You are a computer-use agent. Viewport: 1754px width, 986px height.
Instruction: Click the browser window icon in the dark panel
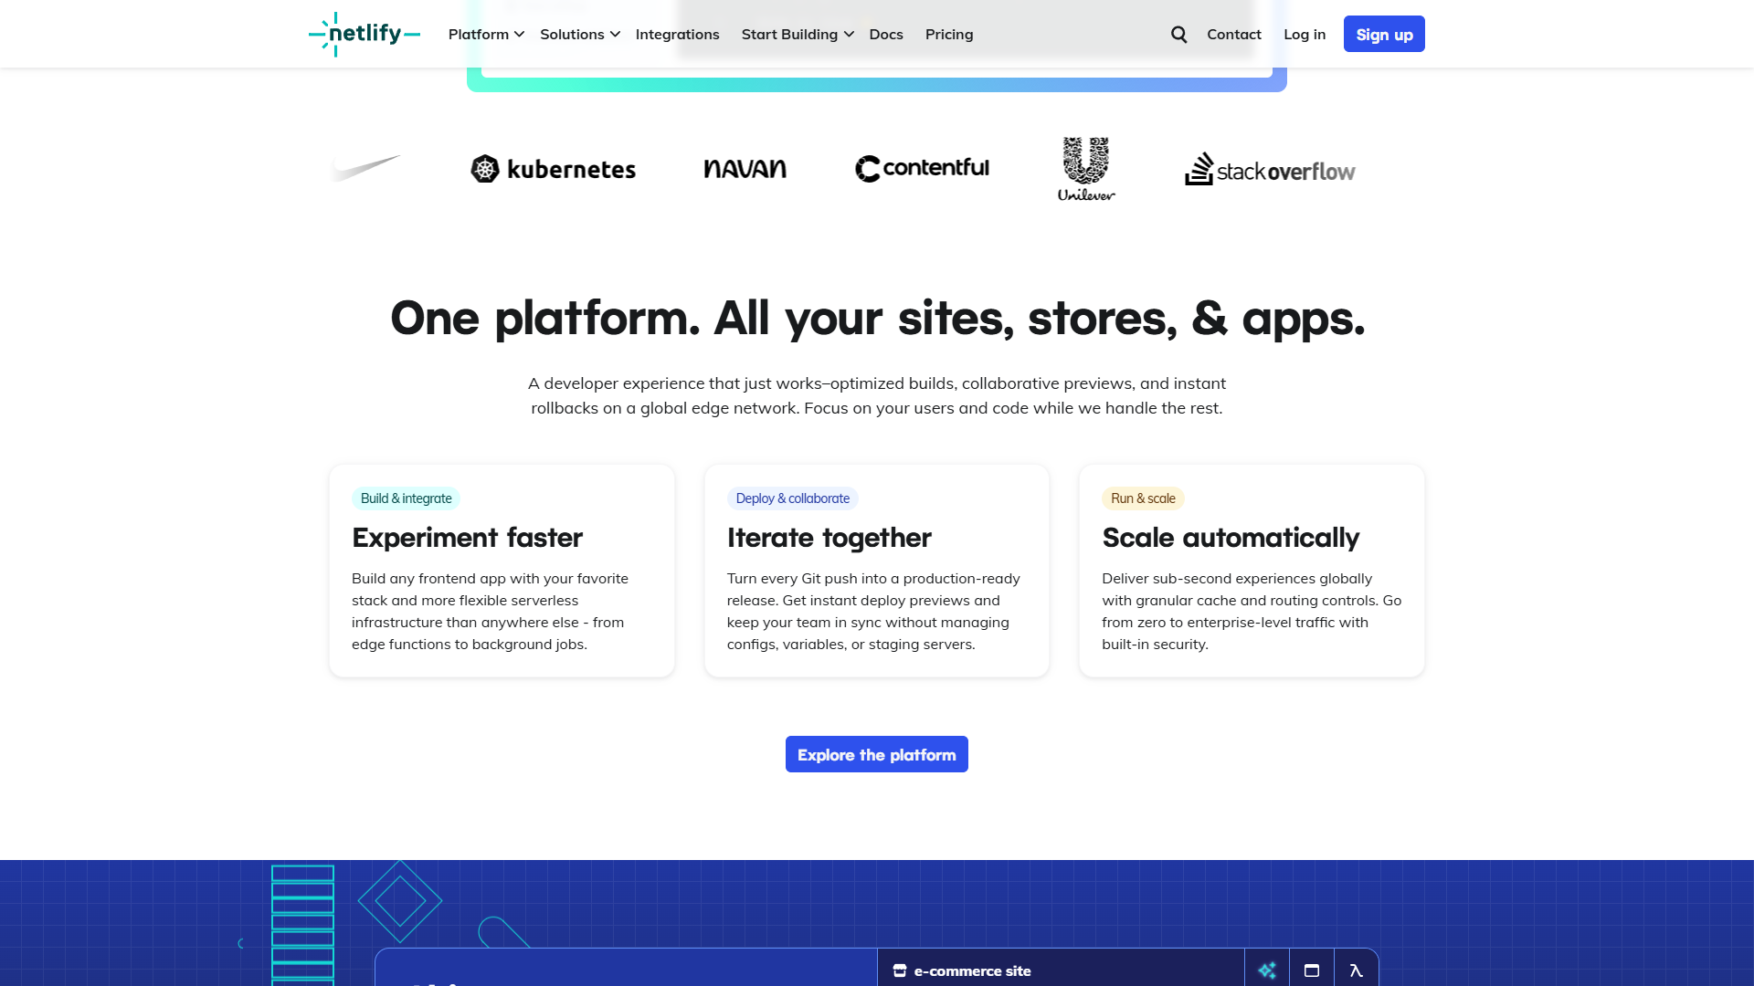point(1314,970)
